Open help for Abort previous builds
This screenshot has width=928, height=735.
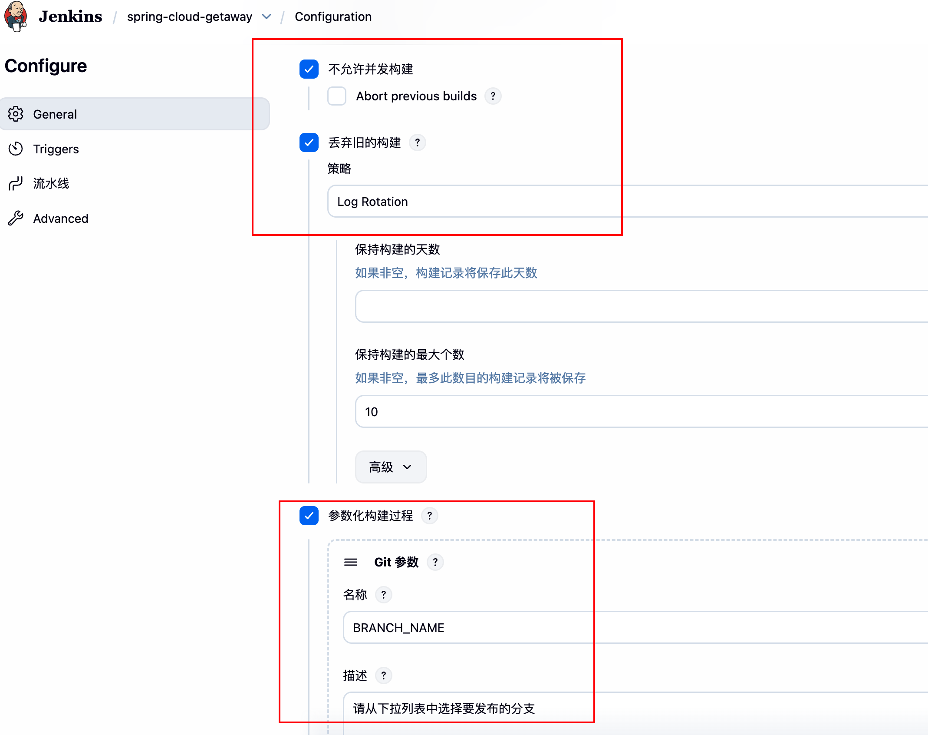pos(493,96)
